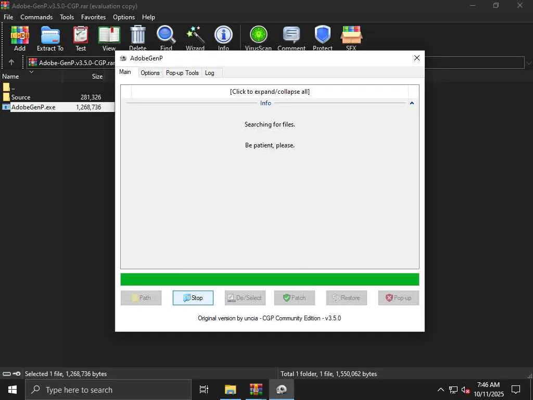Go up one folder with the arrow icon
The height and width of the screenshot is (400, 533).
click(x=11, y=63)
